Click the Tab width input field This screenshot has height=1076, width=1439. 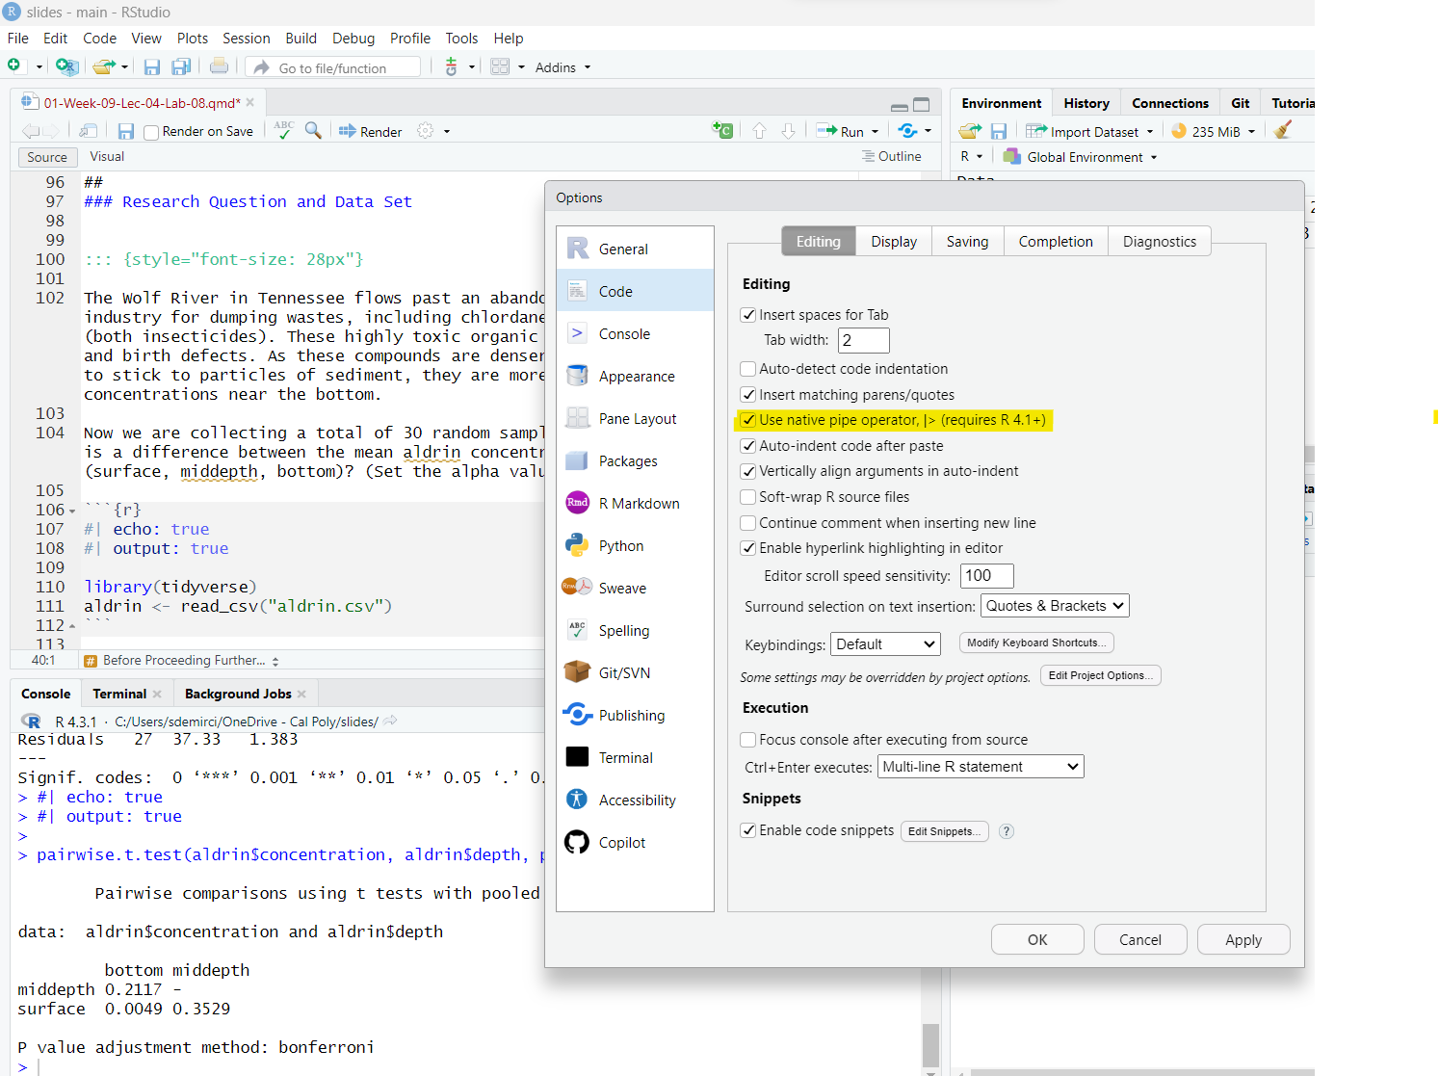pyautogui.click(x=863, y=340)
